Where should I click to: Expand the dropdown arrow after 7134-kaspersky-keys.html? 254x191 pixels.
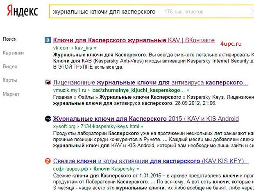pos(142,127)
